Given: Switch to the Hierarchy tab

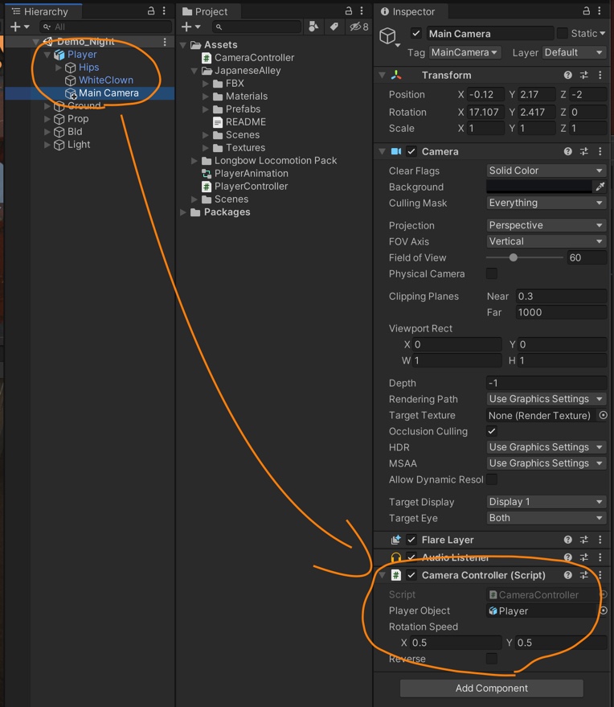Looking at the screenshot, I should tap(43, 11).
